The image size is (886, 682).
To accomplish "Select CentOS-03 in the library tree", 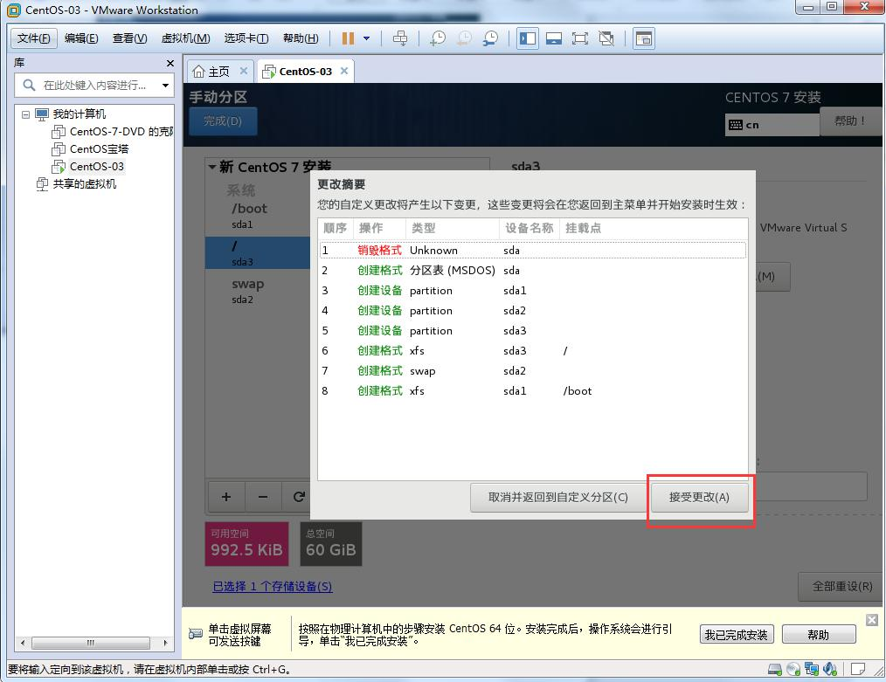I will tap(88, 167).
